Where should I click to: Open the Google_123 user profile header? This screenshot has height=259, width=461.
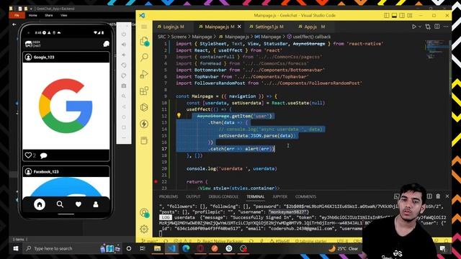tap(66, 57)
